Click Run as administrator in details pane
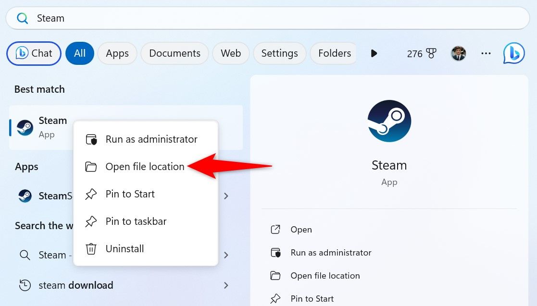Viewport: 537px width, 306px height. pyautogui.click(x=331, y=253)
